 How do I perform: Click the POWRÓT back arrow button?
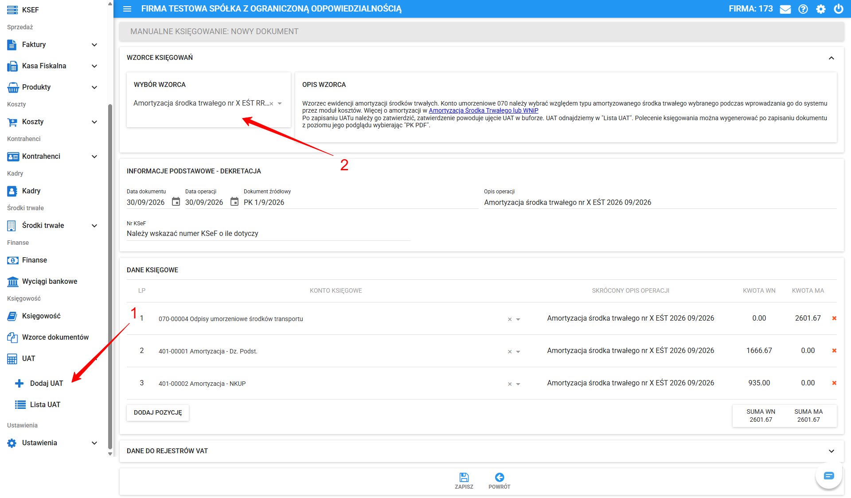[x=500, y=481]
